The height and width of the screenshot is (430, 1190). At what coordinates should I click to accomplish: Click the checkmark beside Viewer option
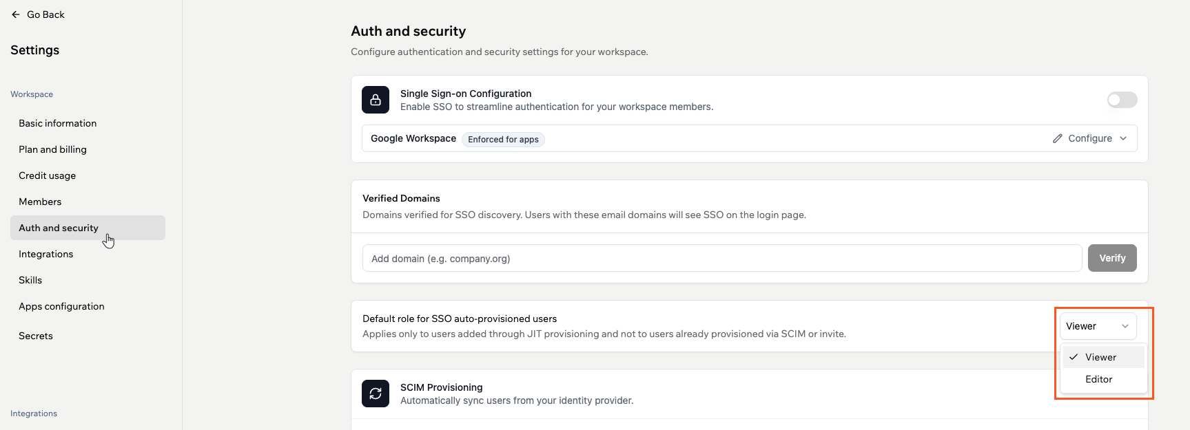[1074, 357]
